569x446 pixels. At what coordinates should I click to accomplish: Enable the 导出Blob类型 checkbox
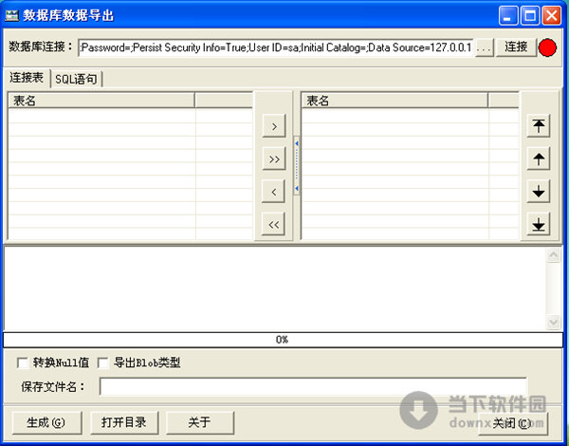[x=103, y=362]
